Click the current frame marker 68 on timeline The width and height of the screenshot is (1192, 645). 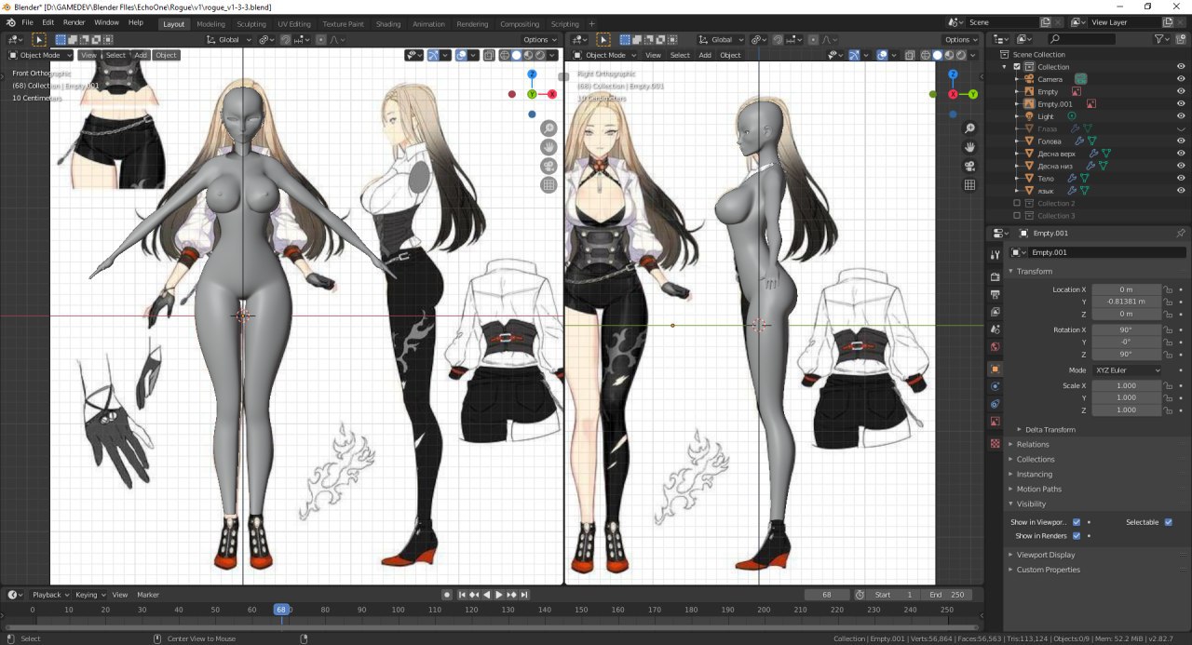point(280,610)
